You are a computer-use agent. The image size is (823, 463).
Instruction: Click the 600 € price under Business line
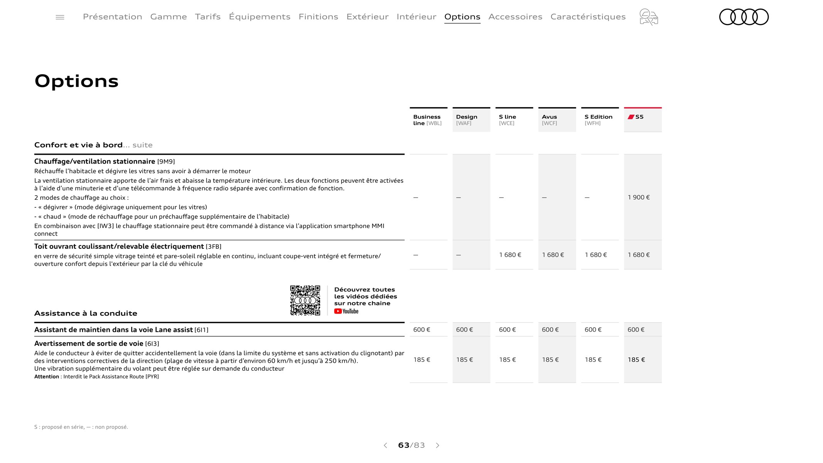pos(422,330)
